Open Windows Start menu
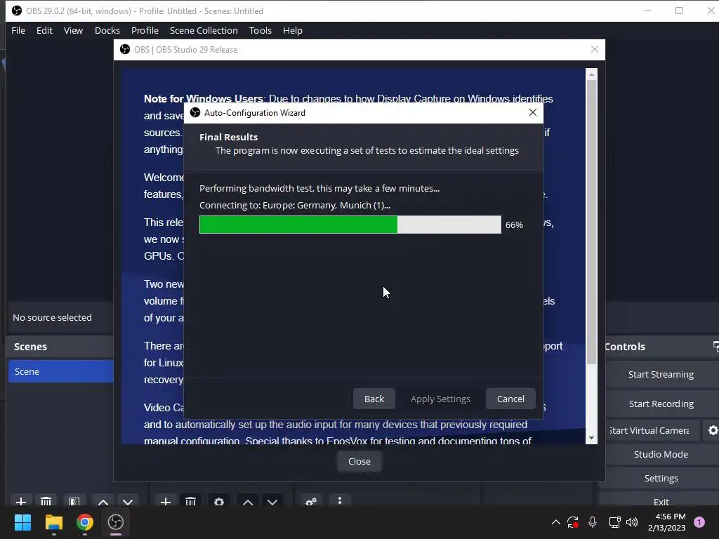719x539 pixels. click(22, 522)
